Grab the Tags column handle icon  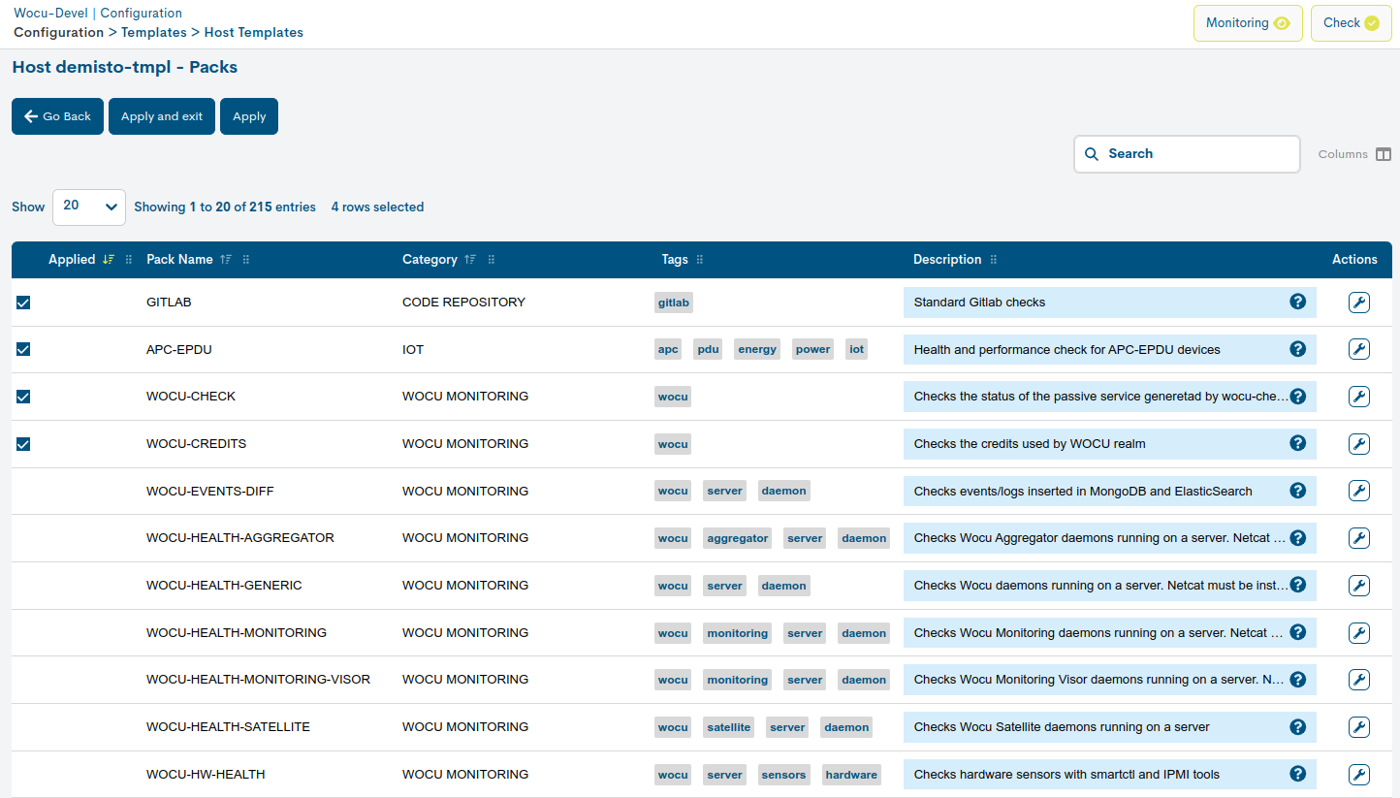pos(700,260)
